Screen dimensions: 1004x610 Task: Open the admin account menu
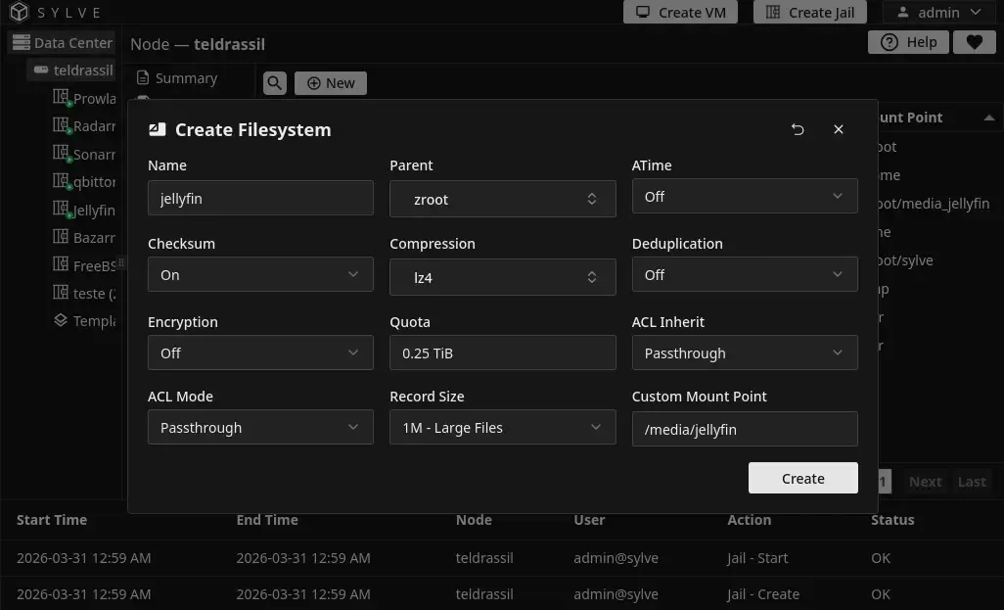(x=938, y=12)
